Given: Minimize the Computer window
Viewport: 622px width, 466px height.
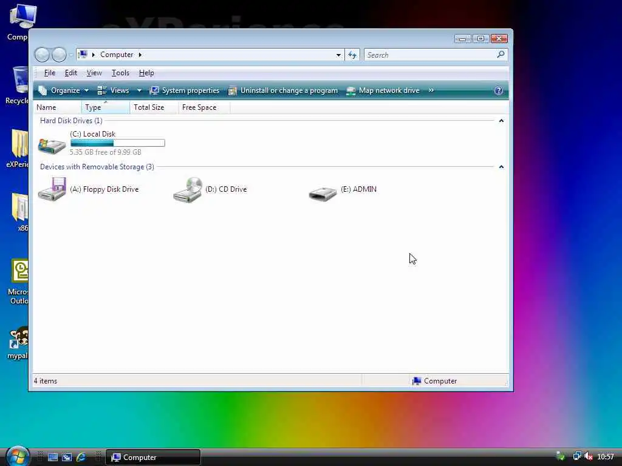Looking at the screenshot, I should click(462, 38).
